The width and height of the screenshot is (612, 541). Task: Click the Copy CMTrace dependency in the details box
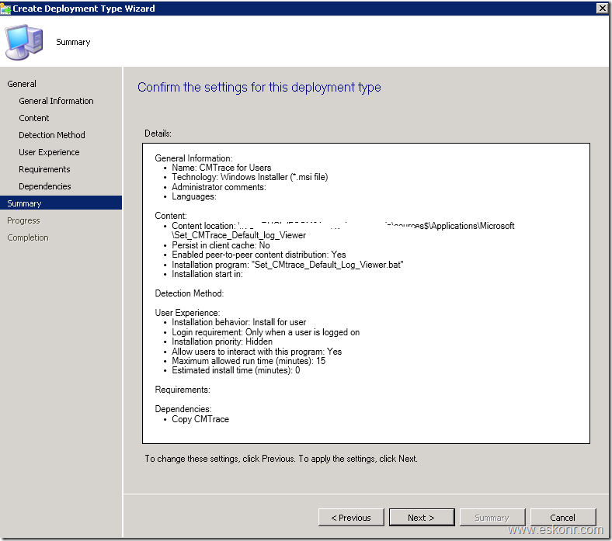(x=200, y=419)
